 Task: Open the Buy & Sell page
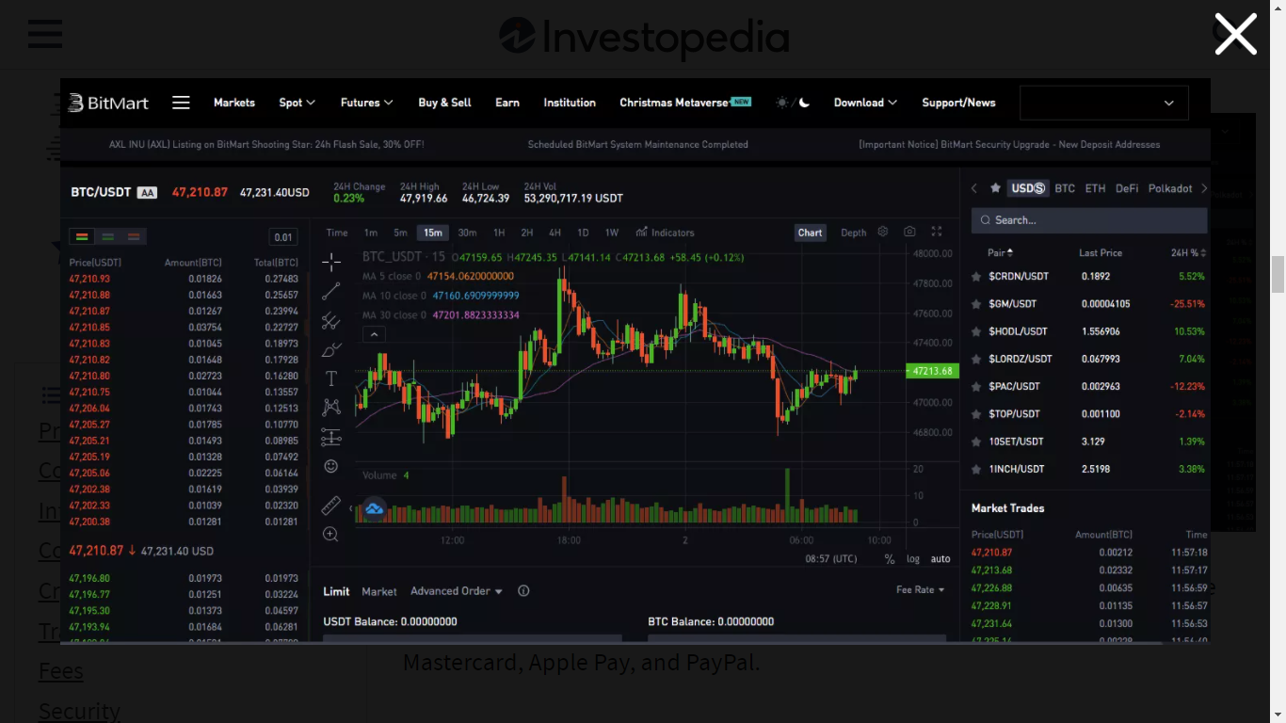tap(444, 103)
